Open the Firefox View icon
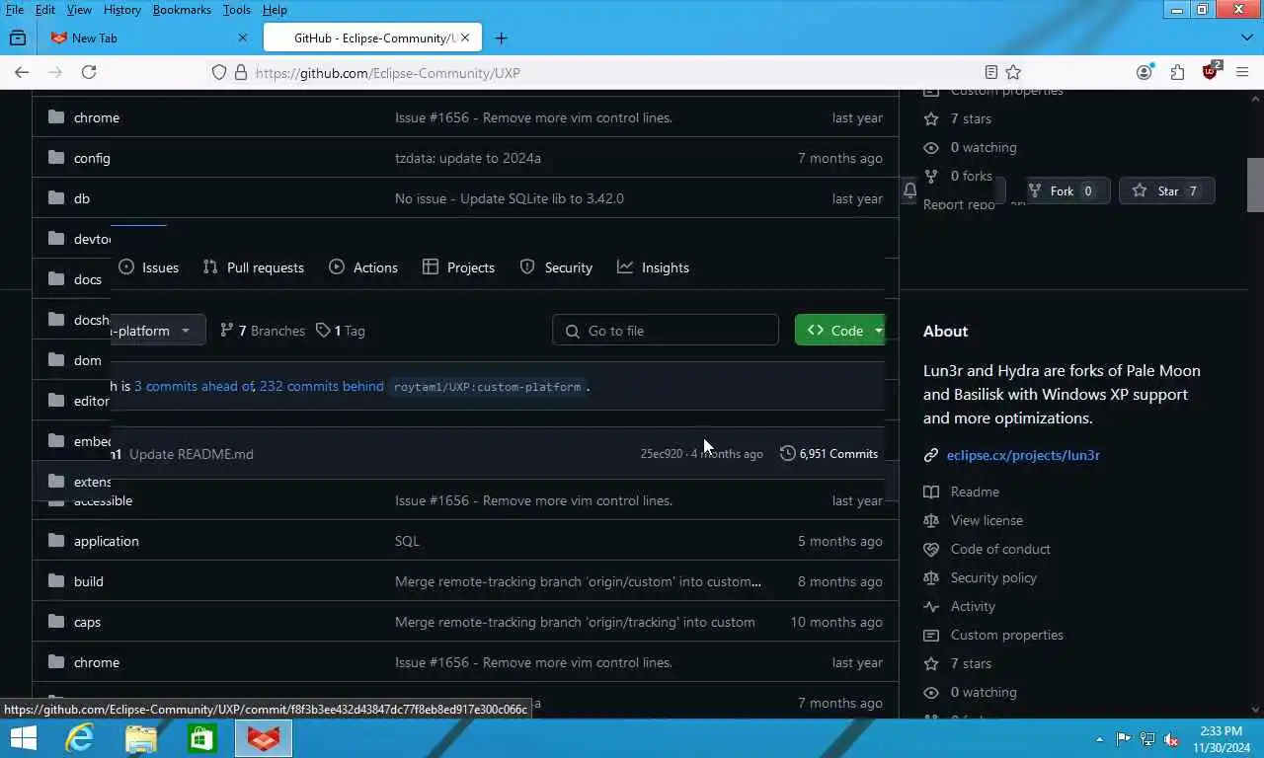 (x=18, y=38)
